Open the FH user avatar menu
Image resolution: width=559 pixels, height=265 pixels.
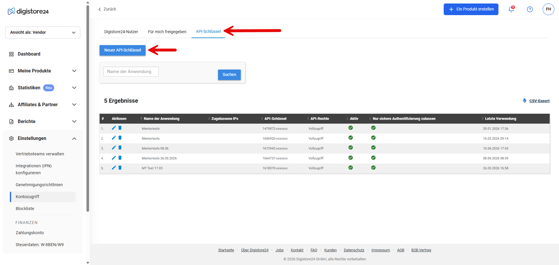click(549, 9)
